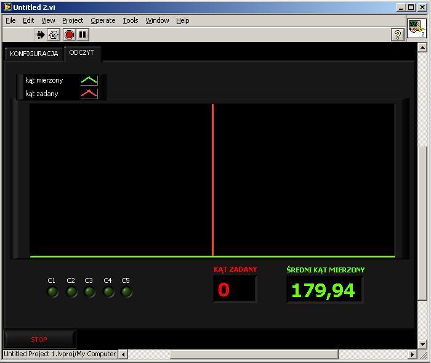Click the horizontal scrollbar thumb

point(254,354)
